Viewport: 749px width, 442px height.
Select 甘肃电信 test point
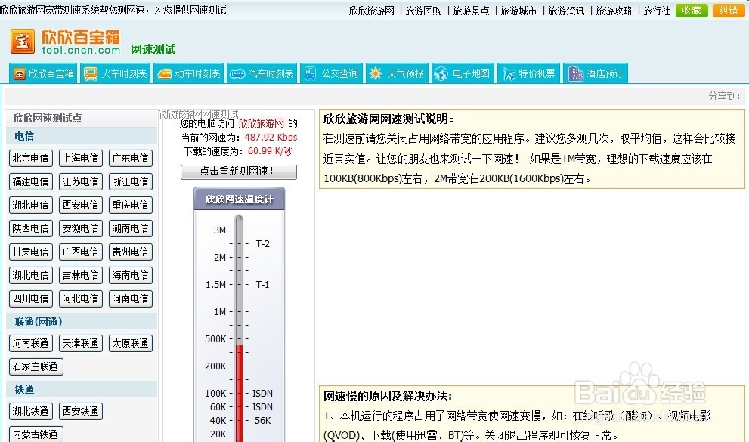[x=30, y=252]
